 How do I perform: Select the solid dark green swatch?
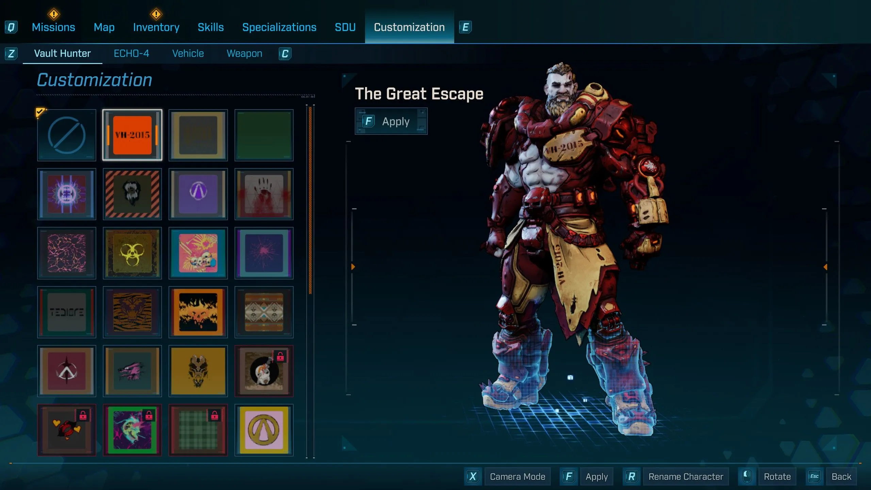point(264,135)
